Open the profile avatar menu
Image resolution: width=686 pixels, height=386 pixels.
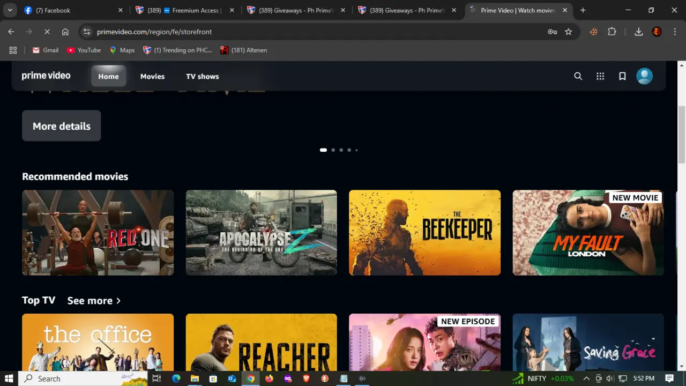(x=644, y=76)
